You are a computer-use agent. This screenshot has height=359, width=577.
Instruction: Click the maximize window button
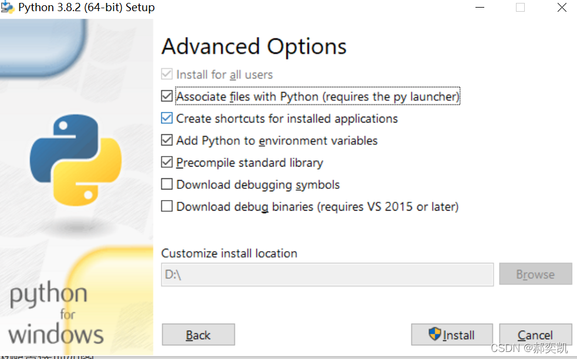point(520,8)
